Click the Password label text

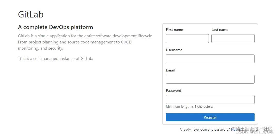173,90
